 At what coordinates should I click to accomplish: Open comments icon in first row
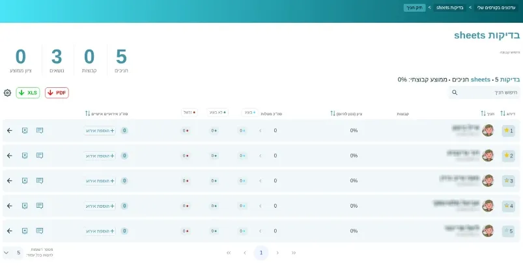click(x=40, y=130)
